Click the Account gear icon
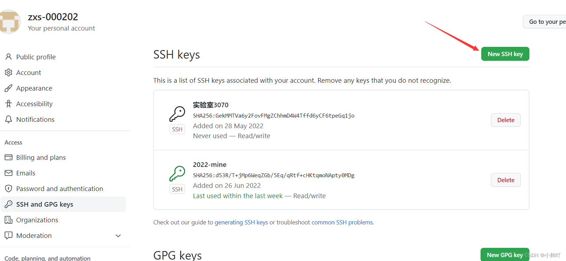The height and width of the screenshot is (261, 566). (9, 72)
